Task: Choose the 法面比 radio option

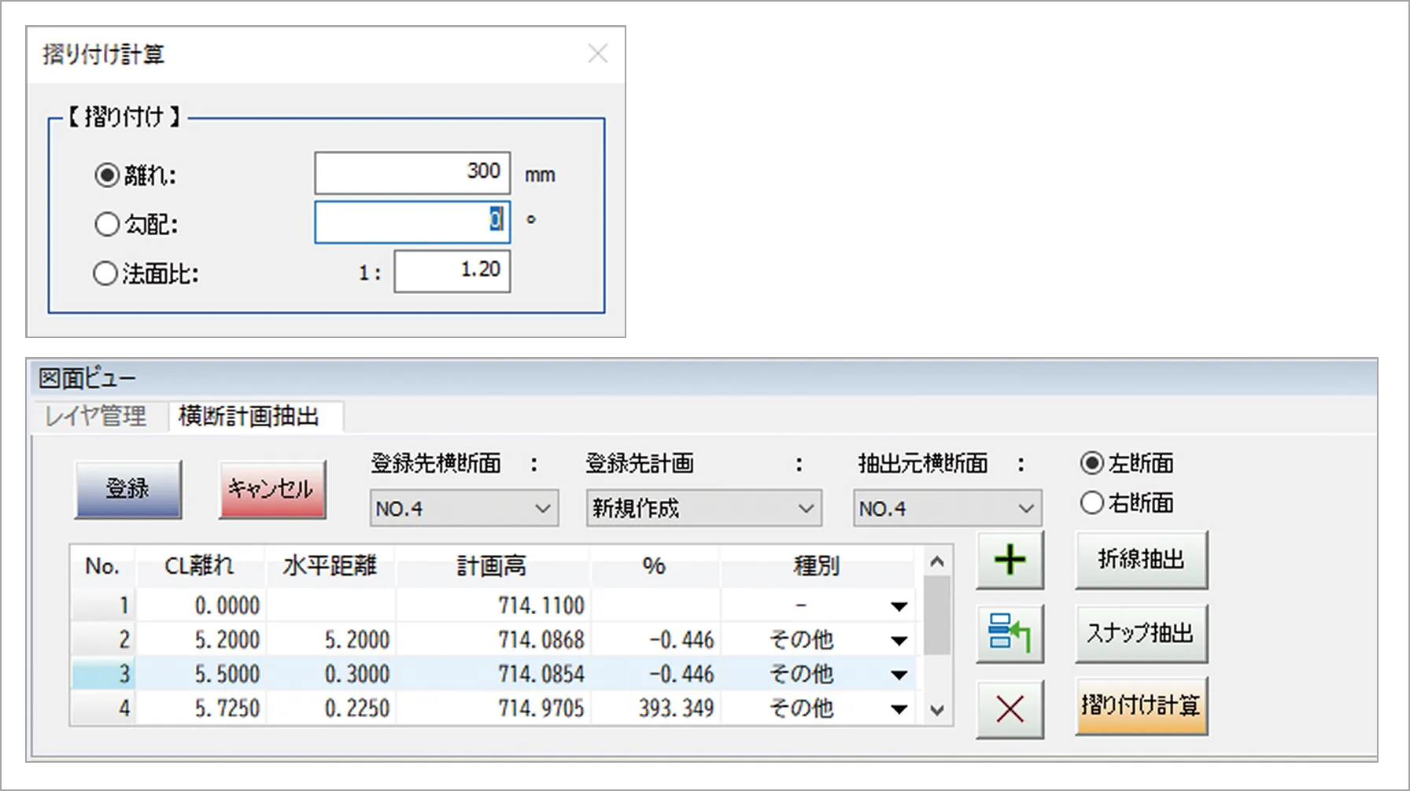Action: [105, 274]
